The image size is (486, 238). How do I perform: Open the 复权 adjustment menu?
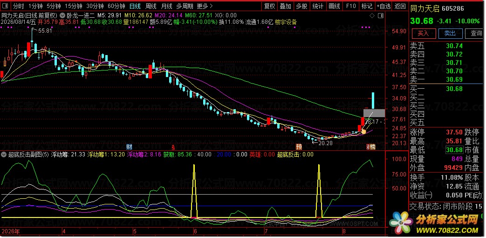[x=269, y=6]
